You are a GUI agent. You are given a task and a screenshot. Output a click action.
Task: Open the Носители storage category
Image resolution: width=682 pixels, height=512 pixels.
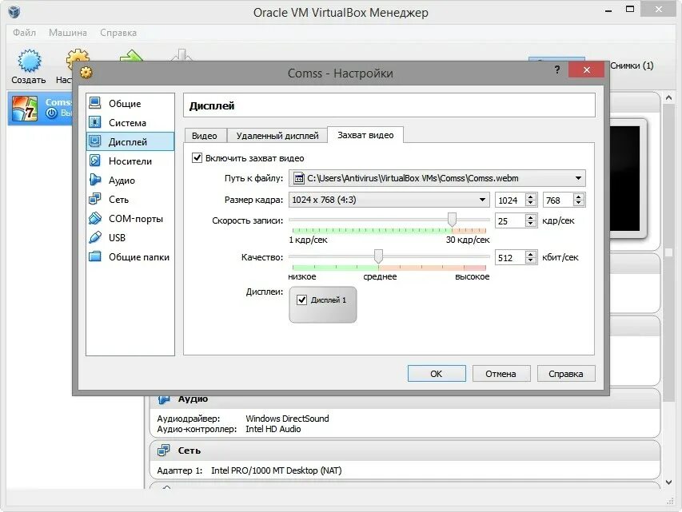(x=130, y=161)
